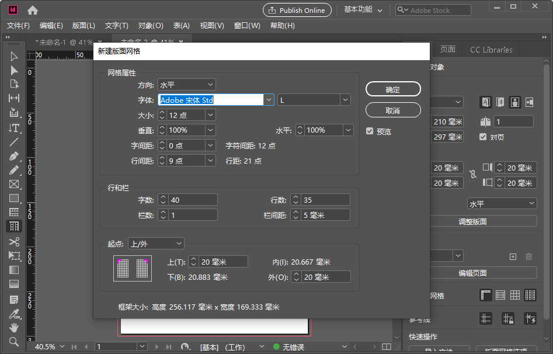Toggle the margin link chain icon
Screen dimensions: 553x354
(473, 175)
